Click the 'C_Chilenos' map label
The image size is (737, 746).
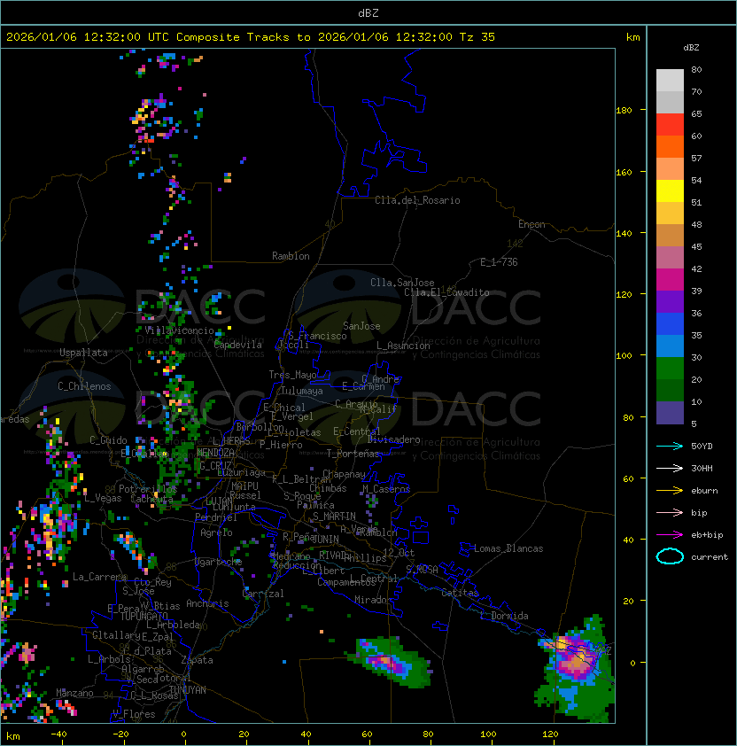pos(84,386)
